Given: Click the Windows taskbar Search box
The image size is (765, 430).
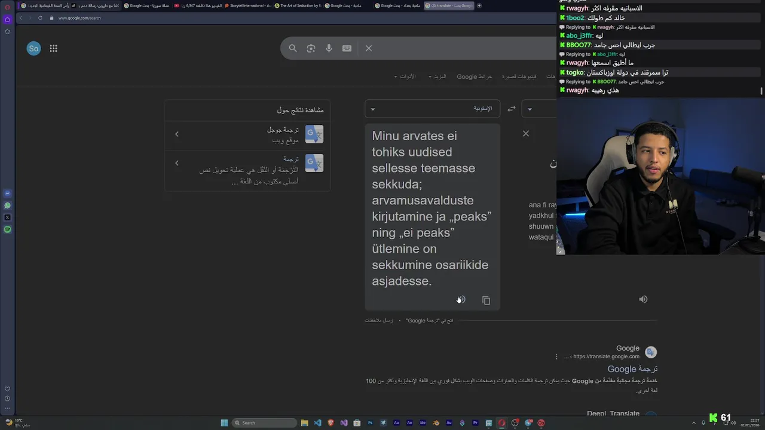Looking at the screenshot, I should point(264,423).
